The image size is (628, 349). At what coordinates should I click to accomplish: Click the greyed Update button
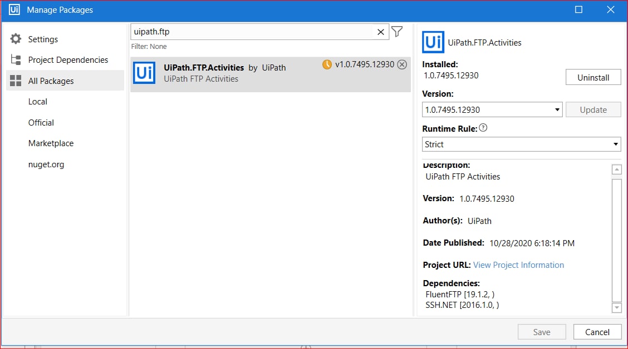click(593, 110)
